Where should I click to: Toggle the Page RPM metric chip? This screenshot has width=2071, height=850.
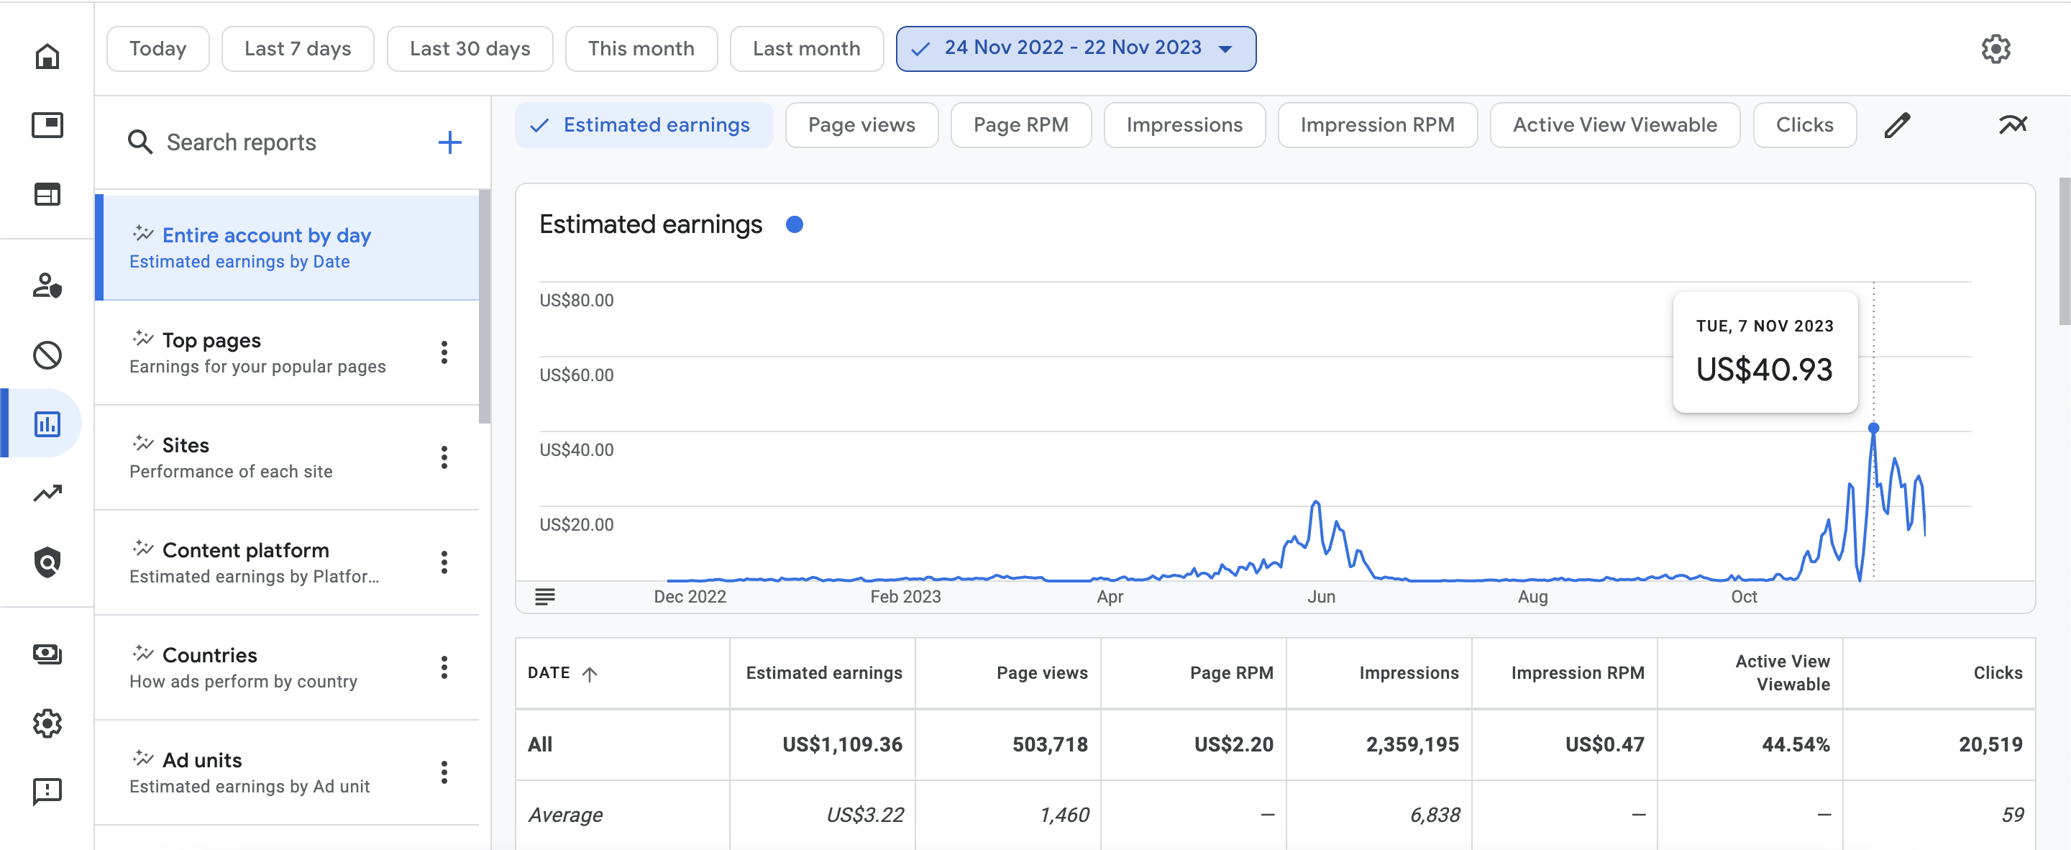point(1020,124)
